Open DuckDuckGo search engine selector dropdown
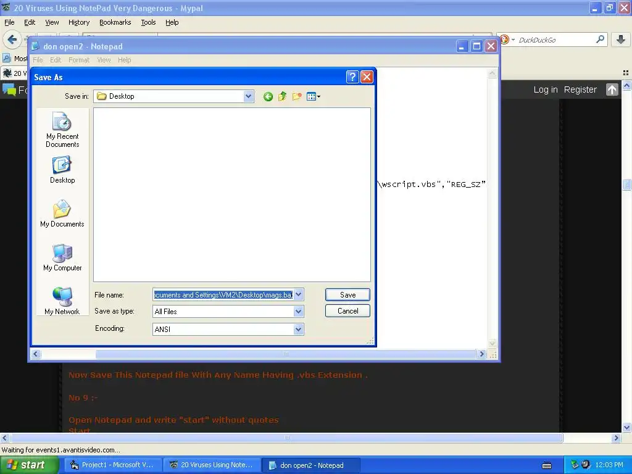Screen dimensions: 632x474 pyautogui.click(x=507, y=39)
